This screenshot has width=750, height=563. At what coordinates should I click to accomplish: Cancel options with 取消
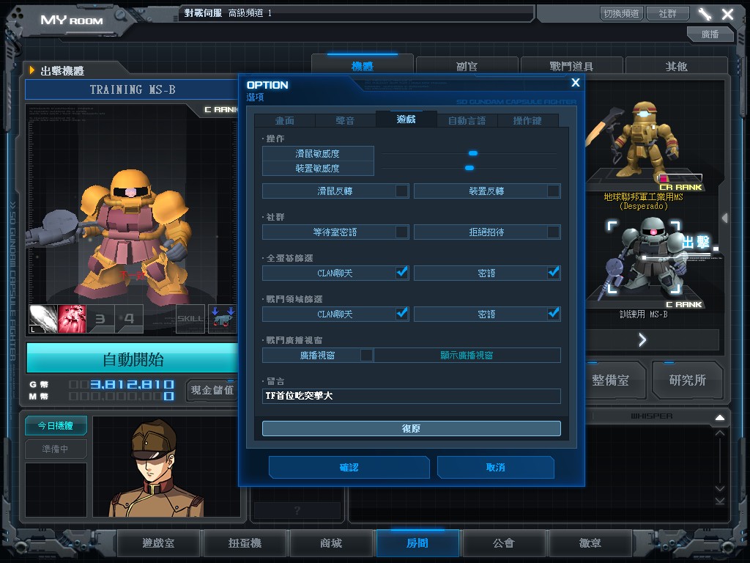point(496,467)
